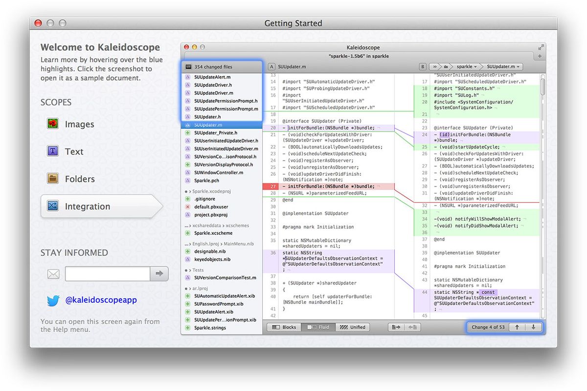Click the email input field
Viewport: 587px width, 391px height.
107,274
